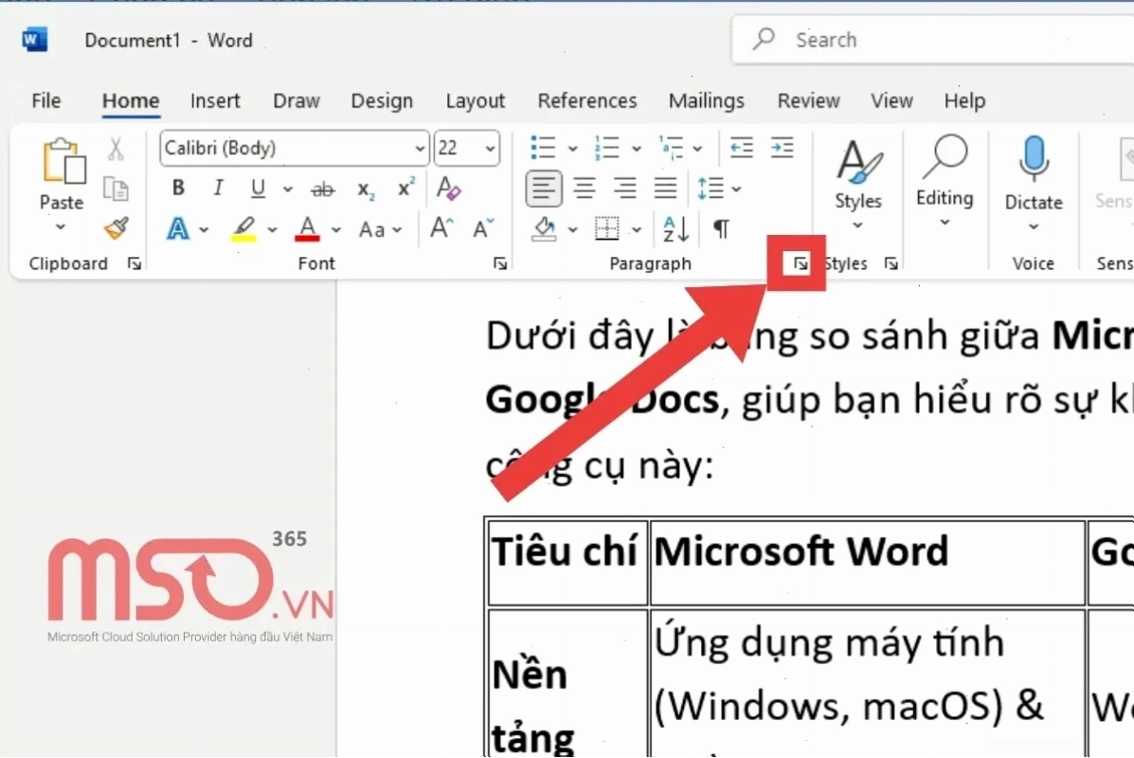This screenshot has width=1134, height=758.
Task: Show paragraph marks pilcrow icon
Action: coord(721,229)
